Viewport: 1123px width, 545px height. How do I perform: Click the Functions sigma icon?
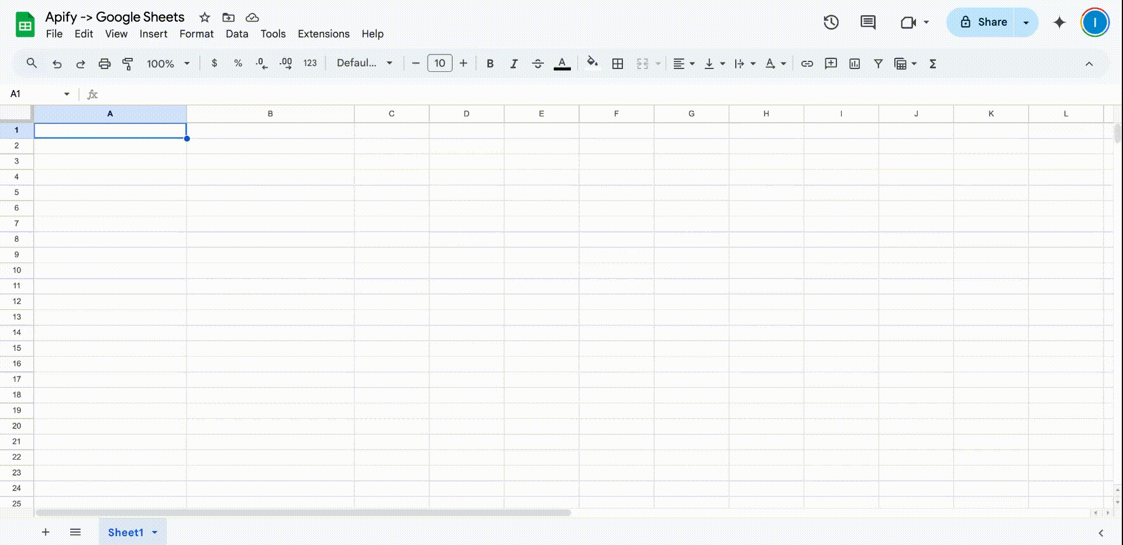pos(933,64)
